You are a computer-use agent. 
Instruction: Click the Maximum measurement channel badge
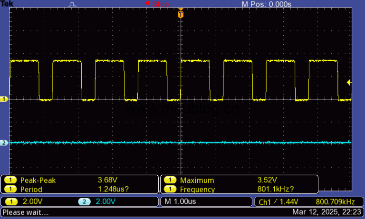click(x=169, y=180)
